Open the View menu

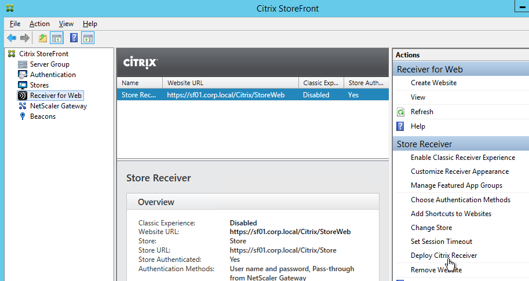(x=66, y=24)
